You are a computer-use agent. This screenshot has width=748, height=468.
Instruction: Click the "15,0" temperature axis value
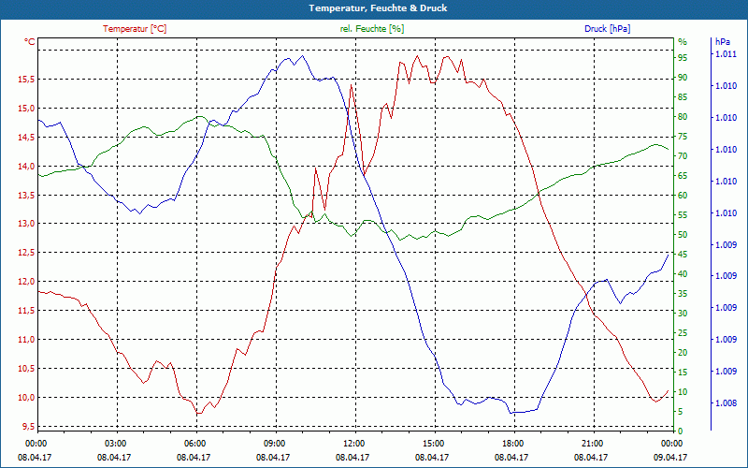26,109
